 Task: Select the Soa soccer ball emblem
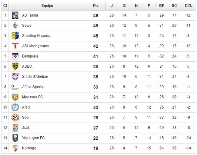click(15, 118)
